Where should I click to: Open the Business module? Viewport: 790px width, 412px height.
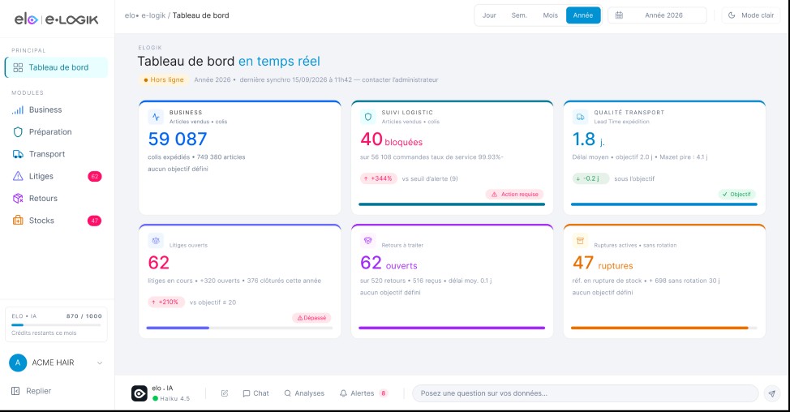pyautogui.click(x=57, y=109)
